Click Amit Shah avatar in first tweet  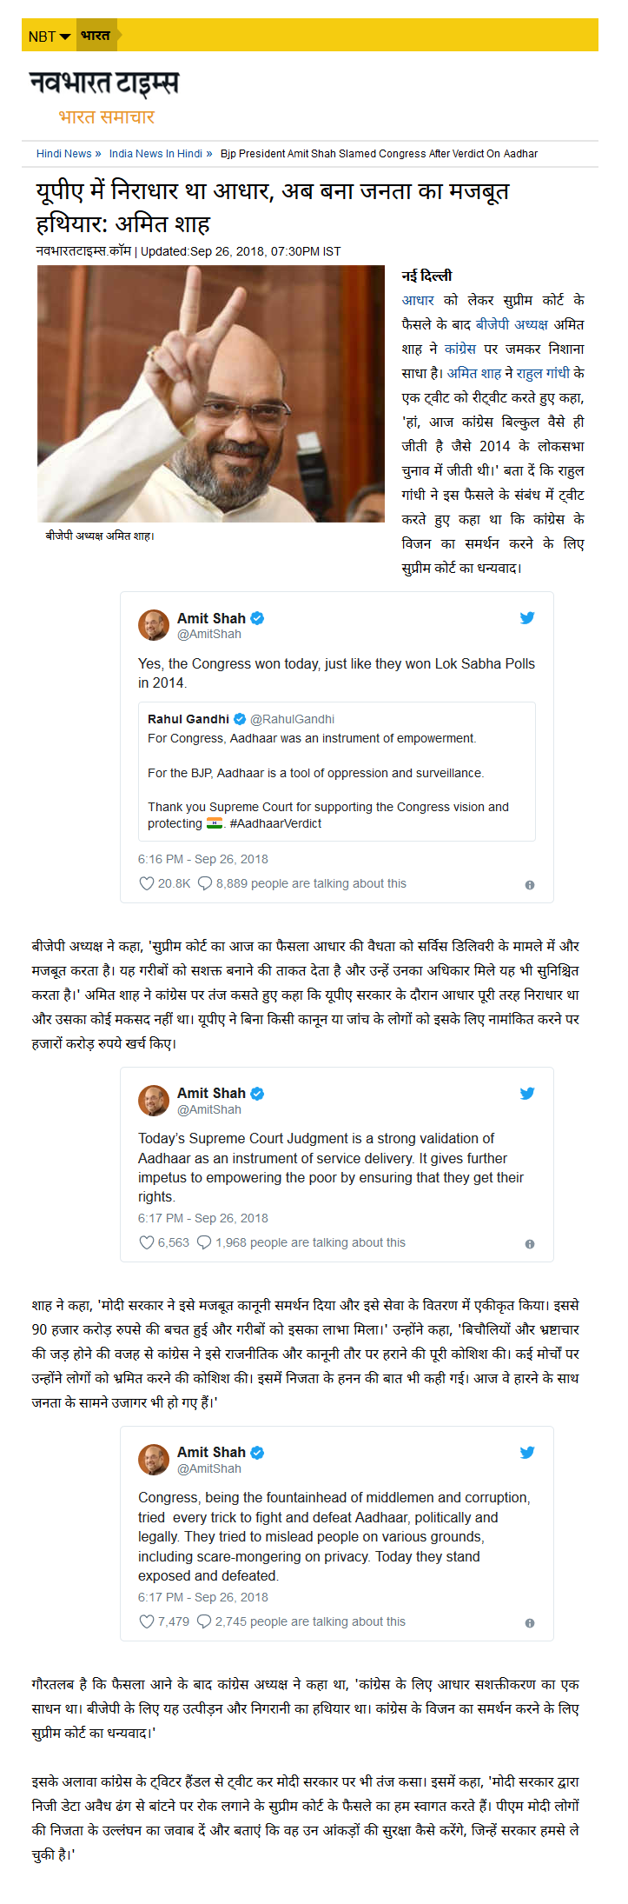pyautogui.click(x=154, y=625)
